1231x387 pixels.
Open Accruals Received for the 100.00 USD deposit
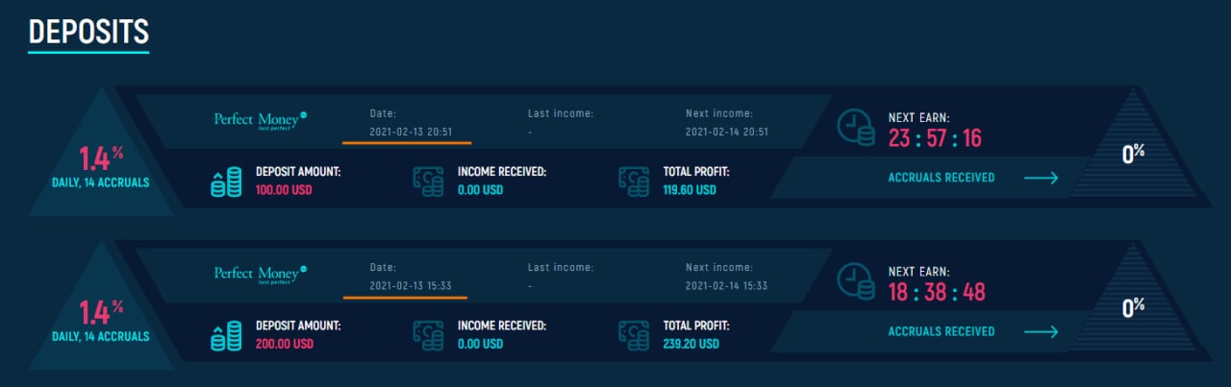click(941, 178)
